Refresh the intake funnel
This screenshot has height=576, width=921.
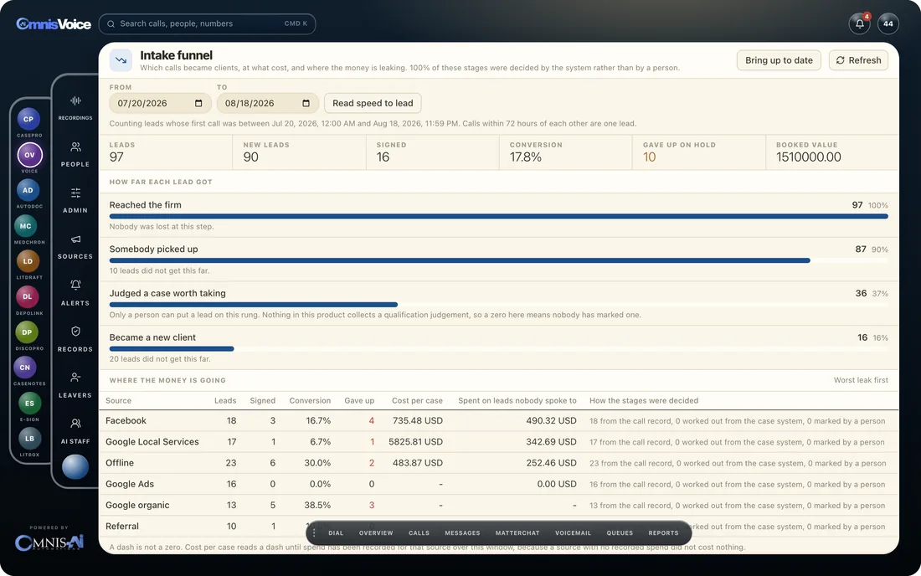point(858,60)
